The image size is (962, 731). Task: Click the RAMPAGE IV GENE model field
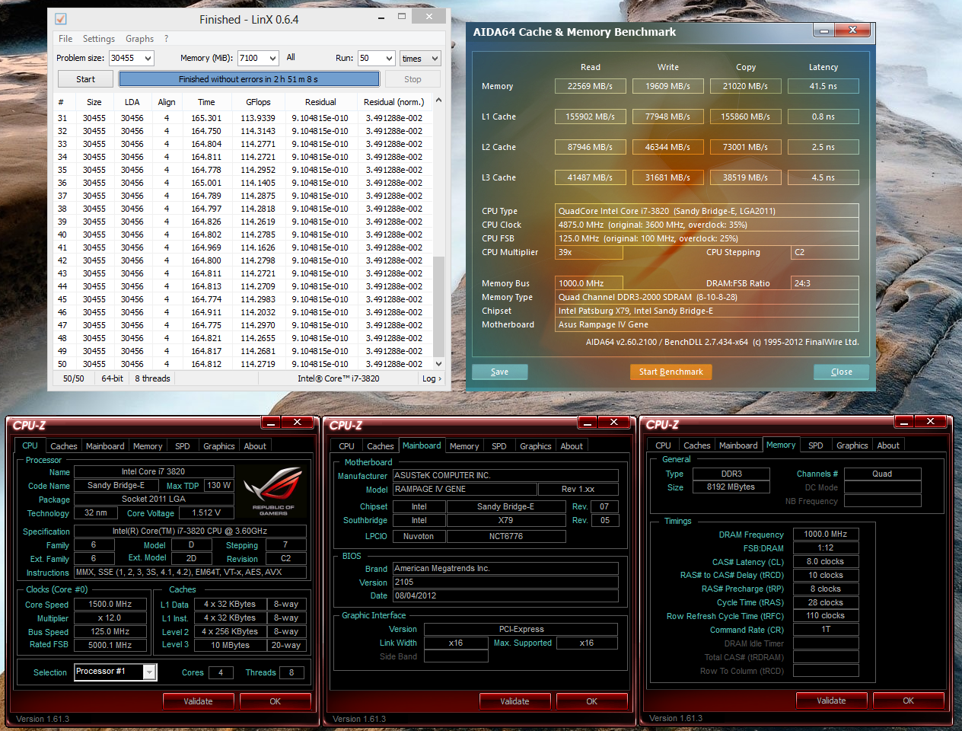(464, 490)
